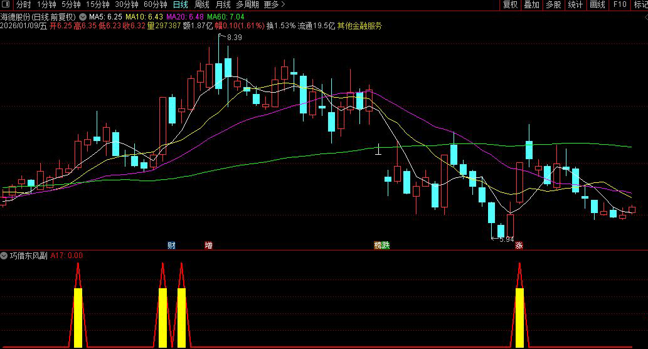The image size is (648, 349).
Task: Open F10 company information
Action: [x=620, y=4]
